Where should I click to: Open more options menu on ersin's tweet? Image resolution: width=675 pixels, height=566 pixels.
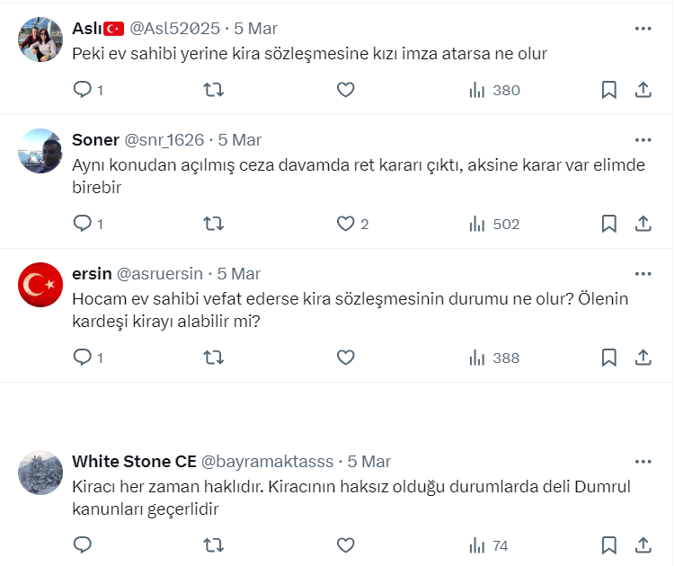pyautogui.click(x=643, y=274)
